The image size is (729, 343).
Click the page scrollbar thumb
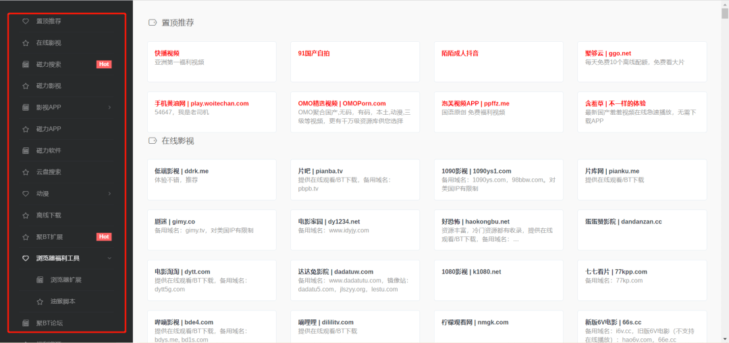[725, 13]
